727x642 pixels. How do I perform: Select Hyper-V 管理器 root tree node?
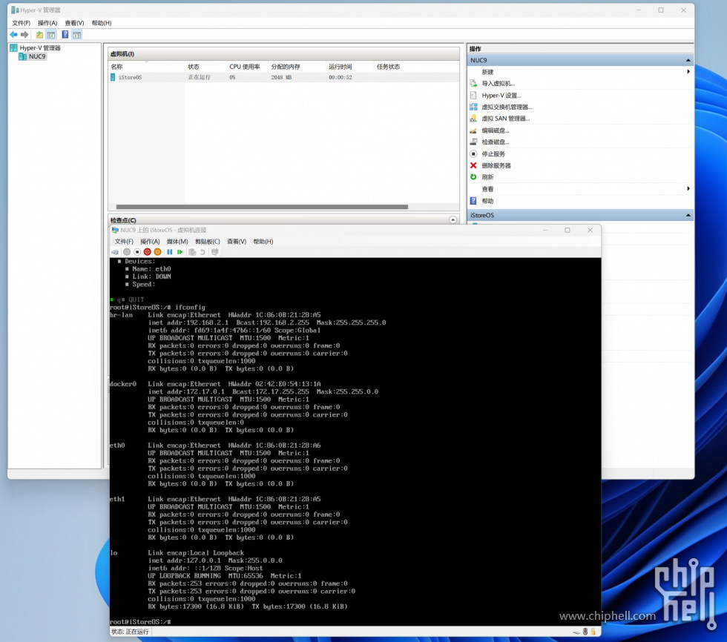point(40,48)
